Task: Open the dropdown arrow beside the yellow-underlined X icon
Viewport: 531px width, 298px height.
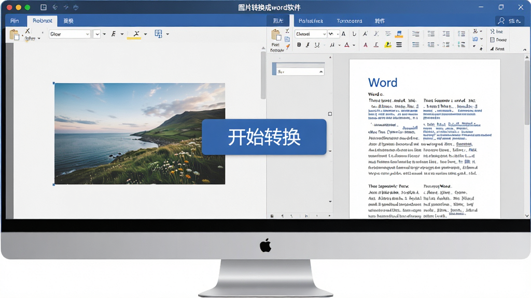Action: click(146, 34)
